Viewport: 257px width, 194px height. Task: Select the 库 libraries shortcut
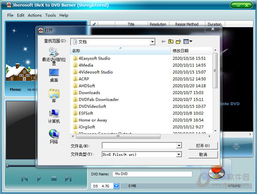click(x=54, y=96)
